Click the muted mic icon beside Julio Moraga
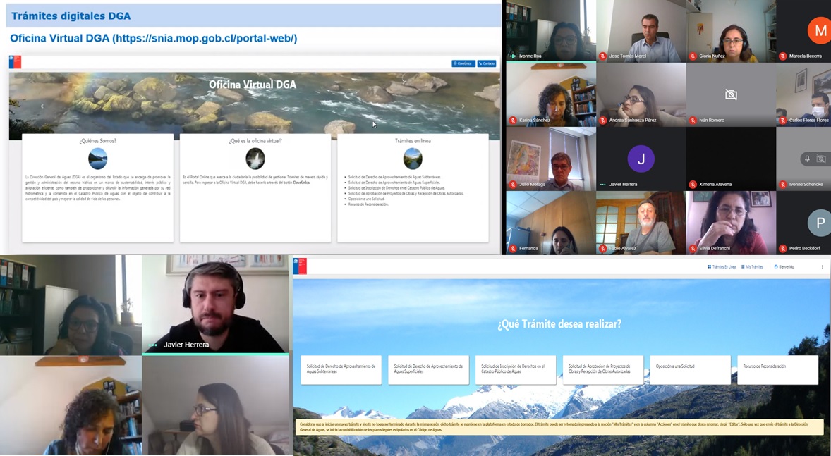 click(512, 185)
